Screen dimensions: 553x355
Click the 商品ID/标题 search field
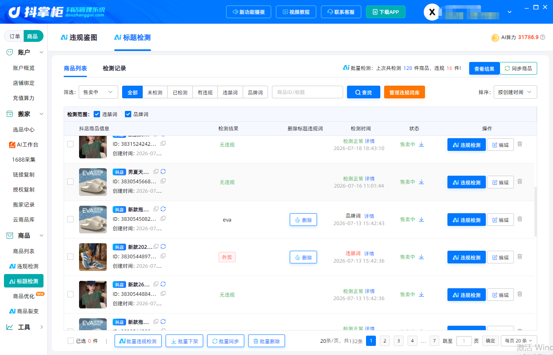[308, 92]
